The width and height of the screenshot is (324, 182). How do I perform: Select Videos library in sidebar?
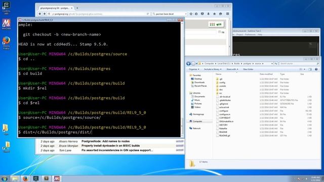click(x=195, y=107)
